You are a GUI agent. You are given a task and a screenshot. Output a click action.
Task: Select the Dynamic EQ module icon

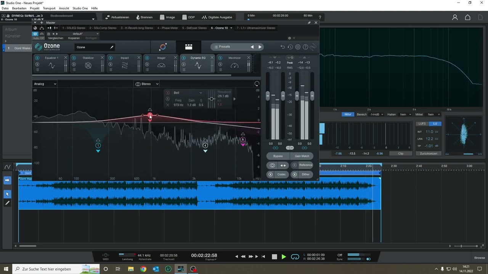pos(198,65)
